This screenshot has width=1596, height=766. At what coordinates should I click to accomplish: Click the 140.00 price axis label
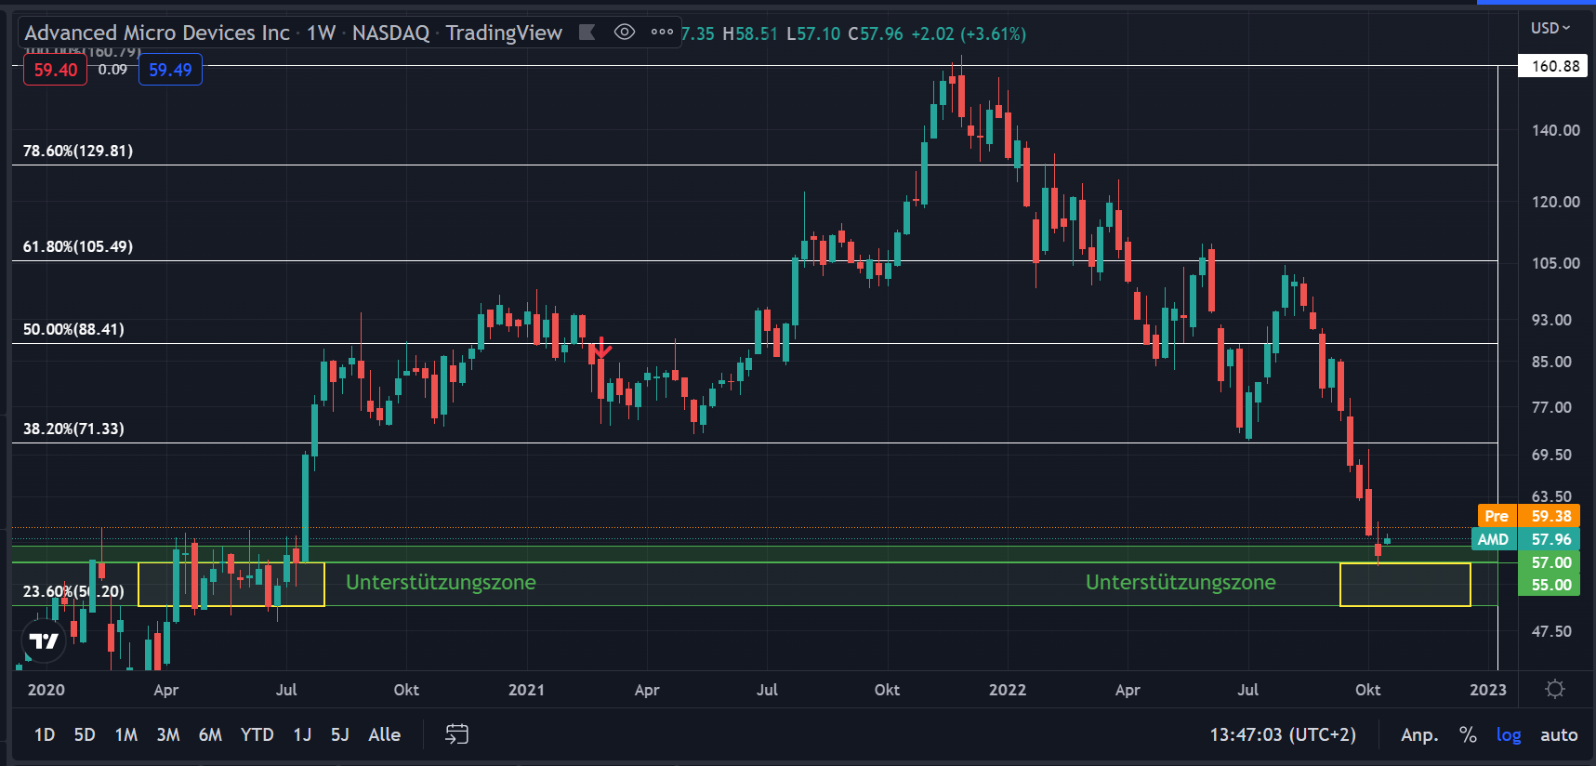coord(1556,130)
